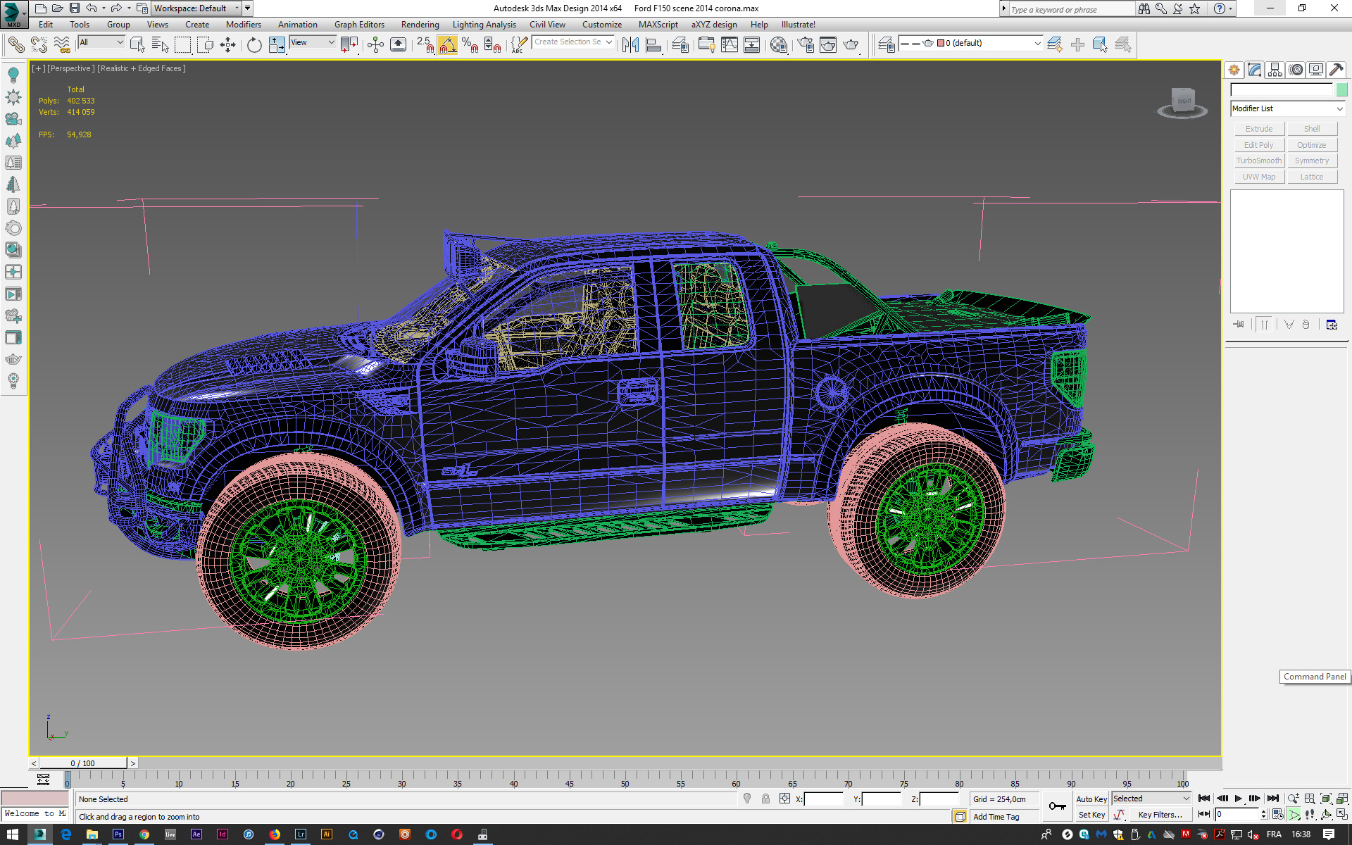Toggle the 2.5D Snaps button
The image size is (1352, 845).
point(425,45)
